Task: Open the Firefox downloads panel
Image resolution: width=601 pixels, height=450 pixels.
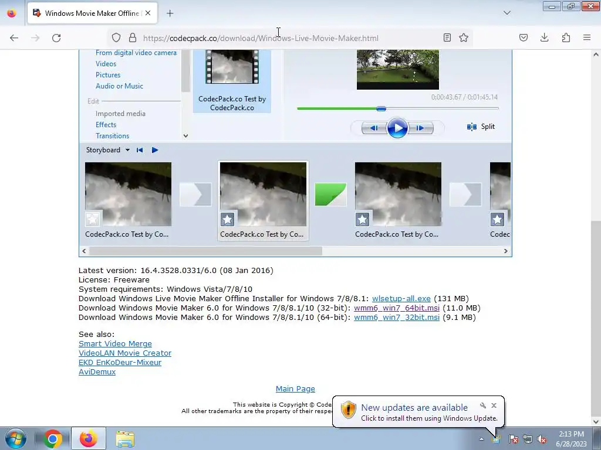Action: pyautogui.click(x=544, y=37)
